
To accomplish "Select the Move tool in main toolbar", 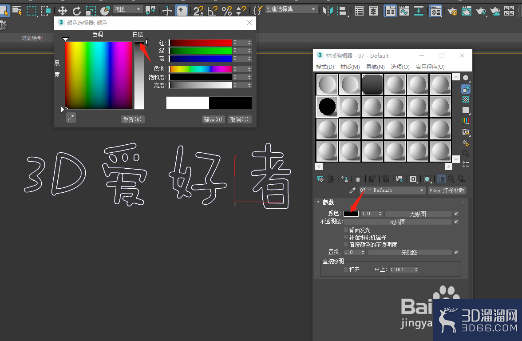I will tap(62, 11).
